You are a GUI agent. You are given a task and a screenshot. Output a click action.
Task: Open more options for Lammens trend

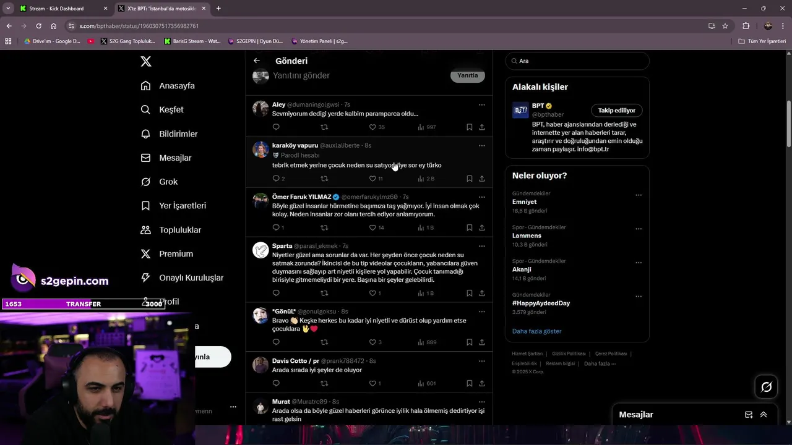[639, 229]
